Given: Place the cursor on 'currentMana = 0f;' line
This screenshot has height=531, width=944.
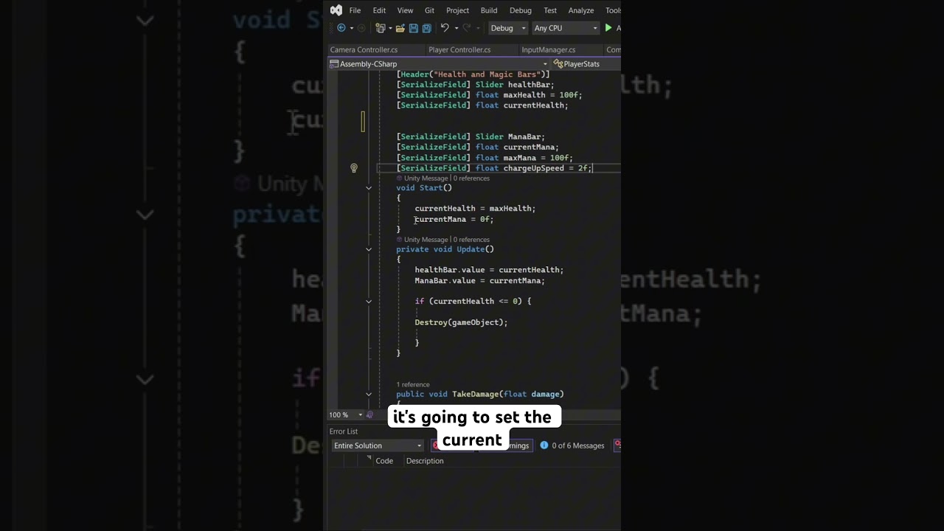Looking at the screenshot, I should [454, 219].
